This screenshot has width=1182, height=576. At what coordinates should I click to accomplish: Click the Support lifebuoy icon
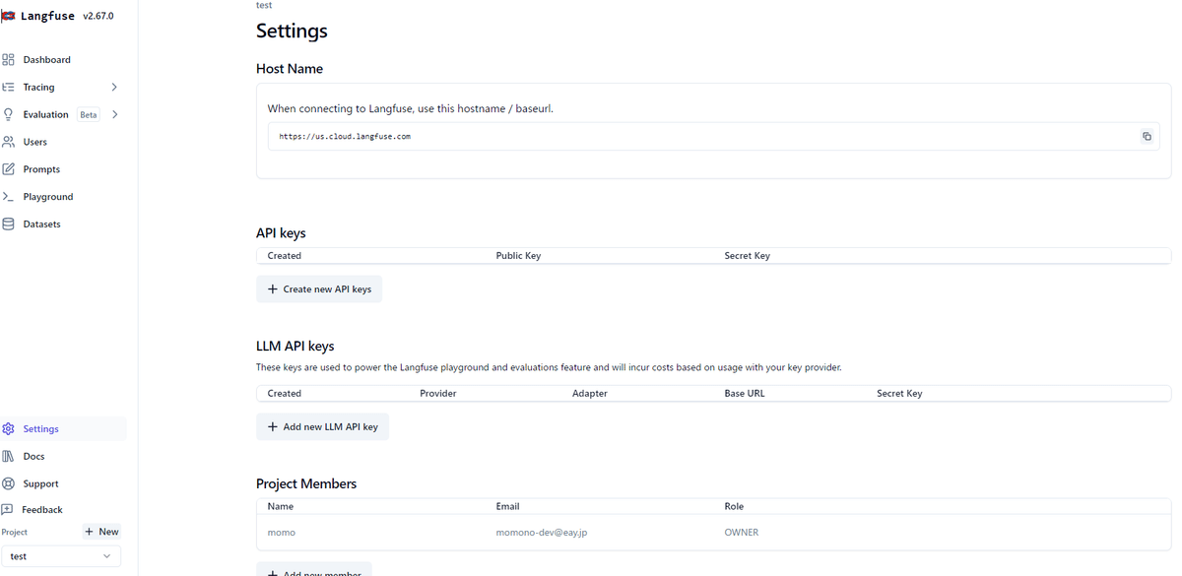8,484
